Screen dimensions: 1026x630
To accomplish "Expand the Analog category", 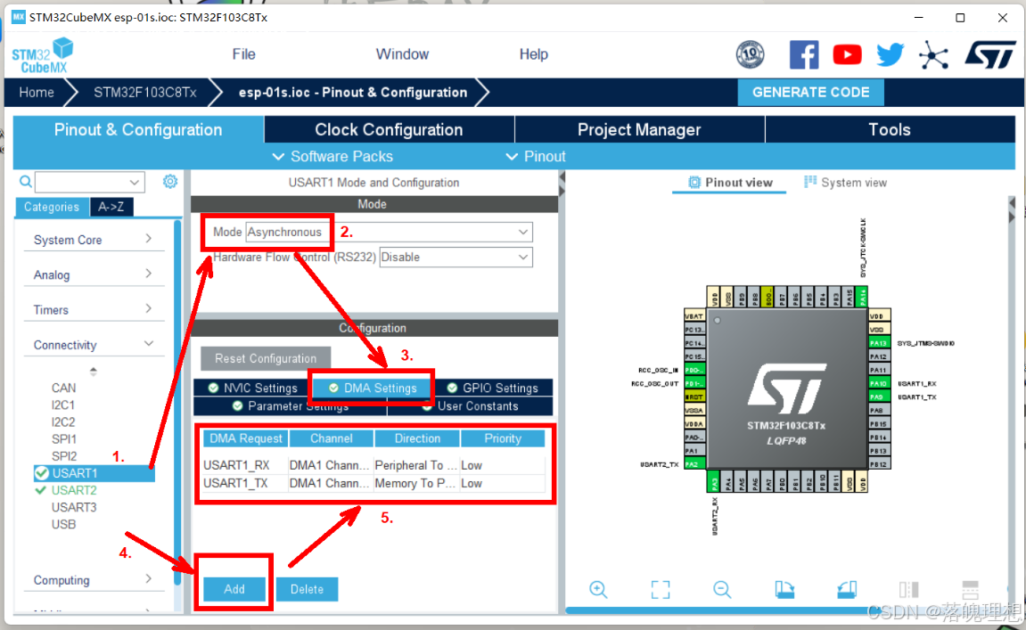I will pyautogui.click(x=93, y=274).
